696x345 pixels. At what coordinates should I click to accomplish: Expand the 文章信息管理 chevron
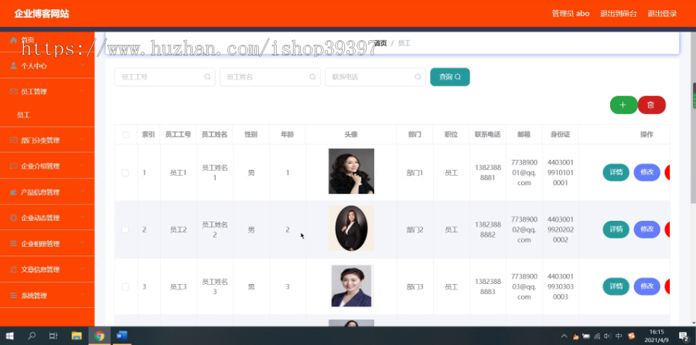[83, 269]
